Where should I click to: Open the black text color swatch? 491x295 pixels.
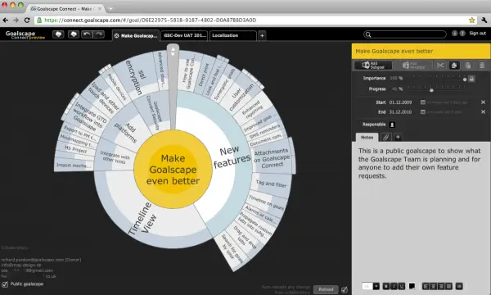(x=412, y=286)
